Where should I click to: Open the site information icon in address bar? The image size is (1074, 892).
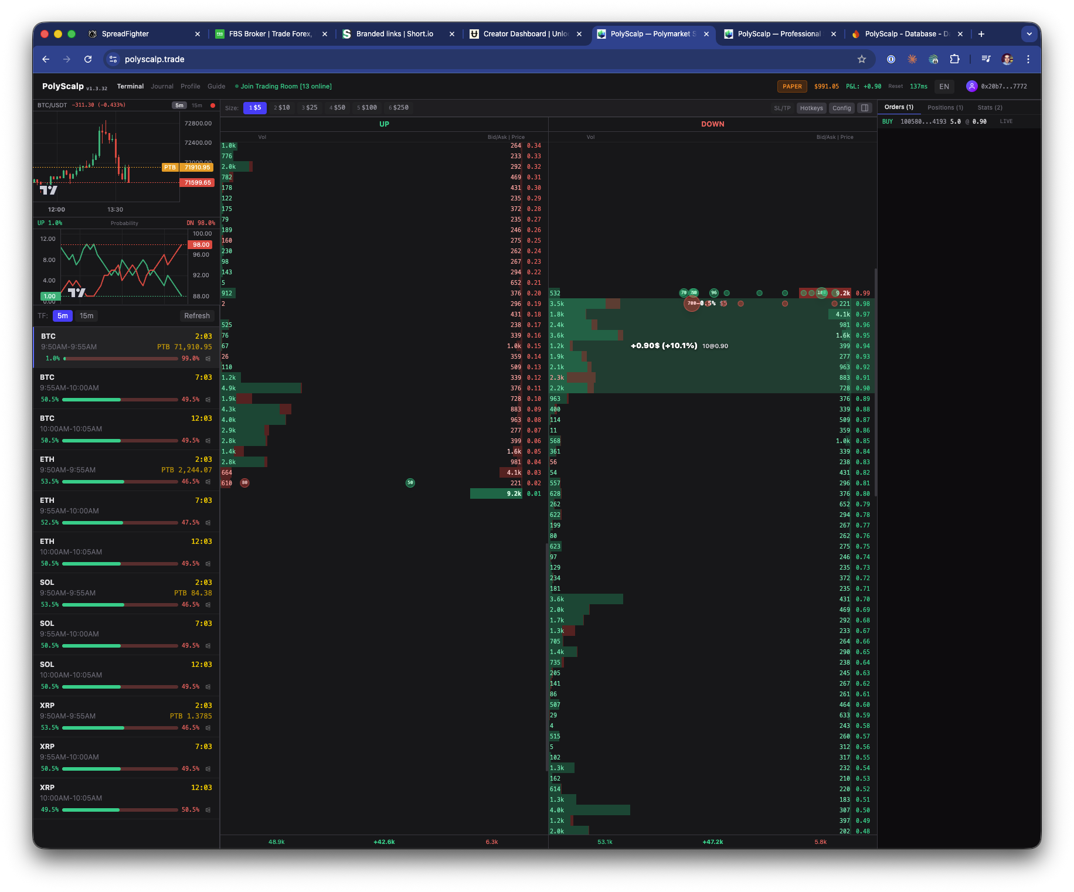tap(113, 59)
